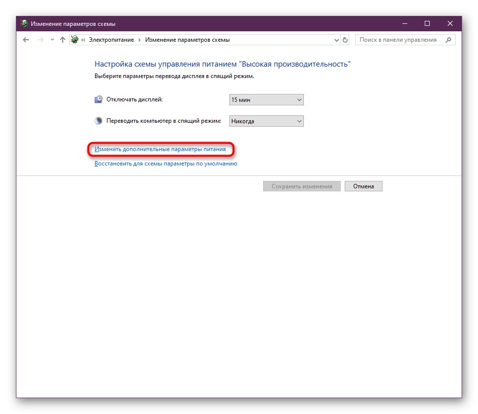This screenshot has height=414, width=478.
Task: Go up one level with up arrow
Action: click(x=63, y=40)
